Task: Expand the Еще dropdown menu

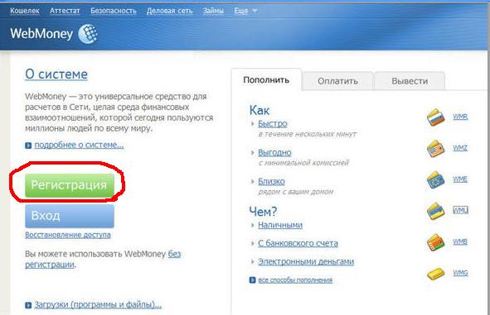Action: [245, 11]
